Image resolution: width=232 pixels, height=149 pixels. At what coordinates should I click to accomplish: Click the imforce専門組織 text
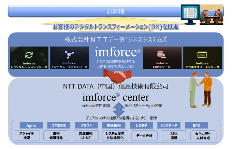pyautogui.click(x=96, y=105)
